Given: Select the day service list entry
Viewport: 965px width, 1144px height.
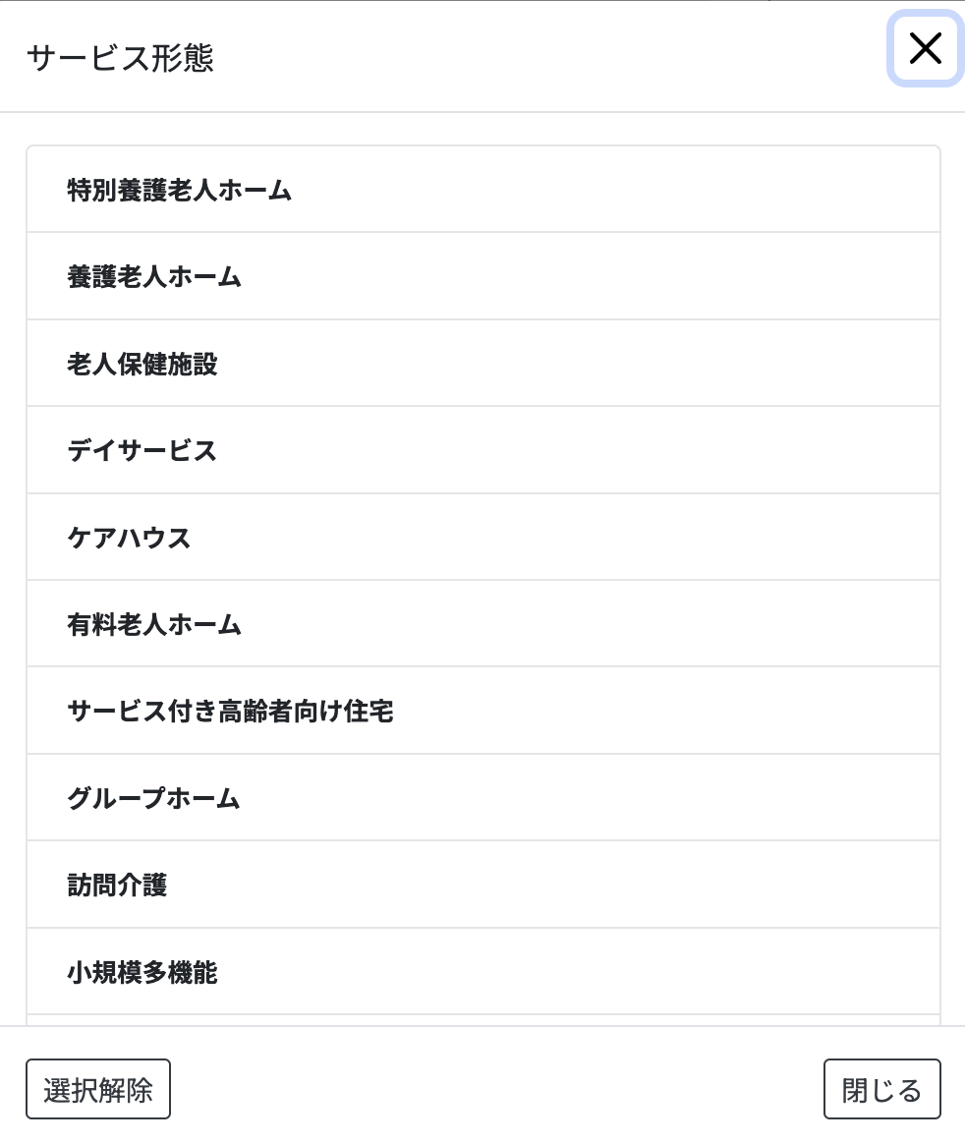Looking at the screenshot, I should [142, 450].
